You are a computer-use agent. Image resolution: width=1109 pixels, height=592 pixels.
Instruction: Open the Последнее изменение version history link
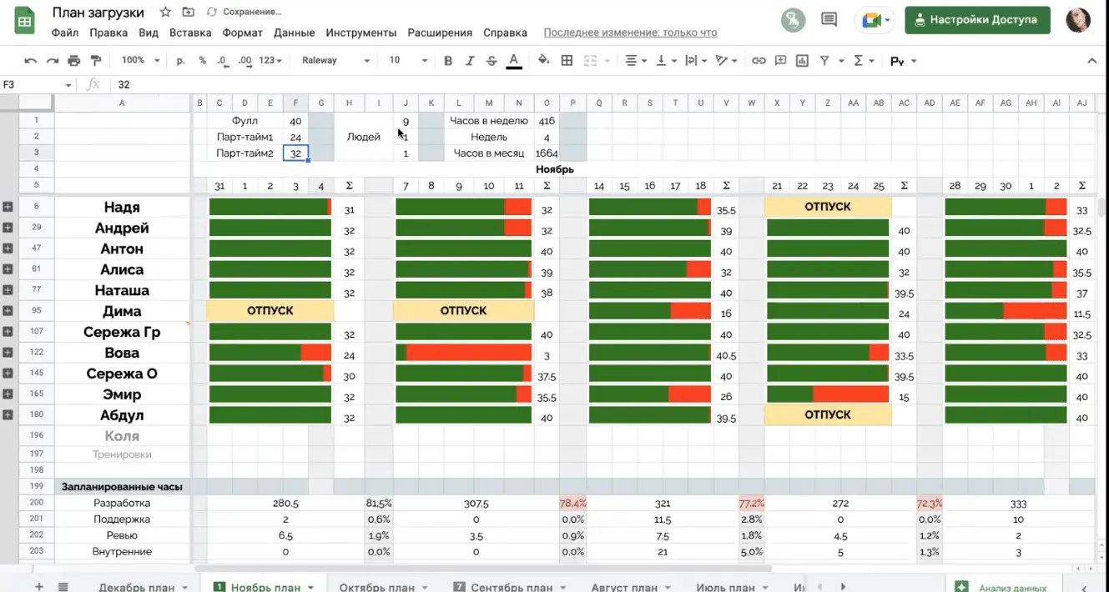(630, 33)
